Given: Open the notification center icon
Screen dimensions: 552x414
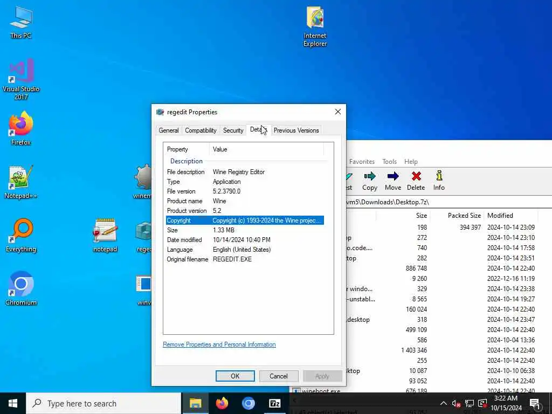Looking at the screenshot, I should tap(535, 403).
